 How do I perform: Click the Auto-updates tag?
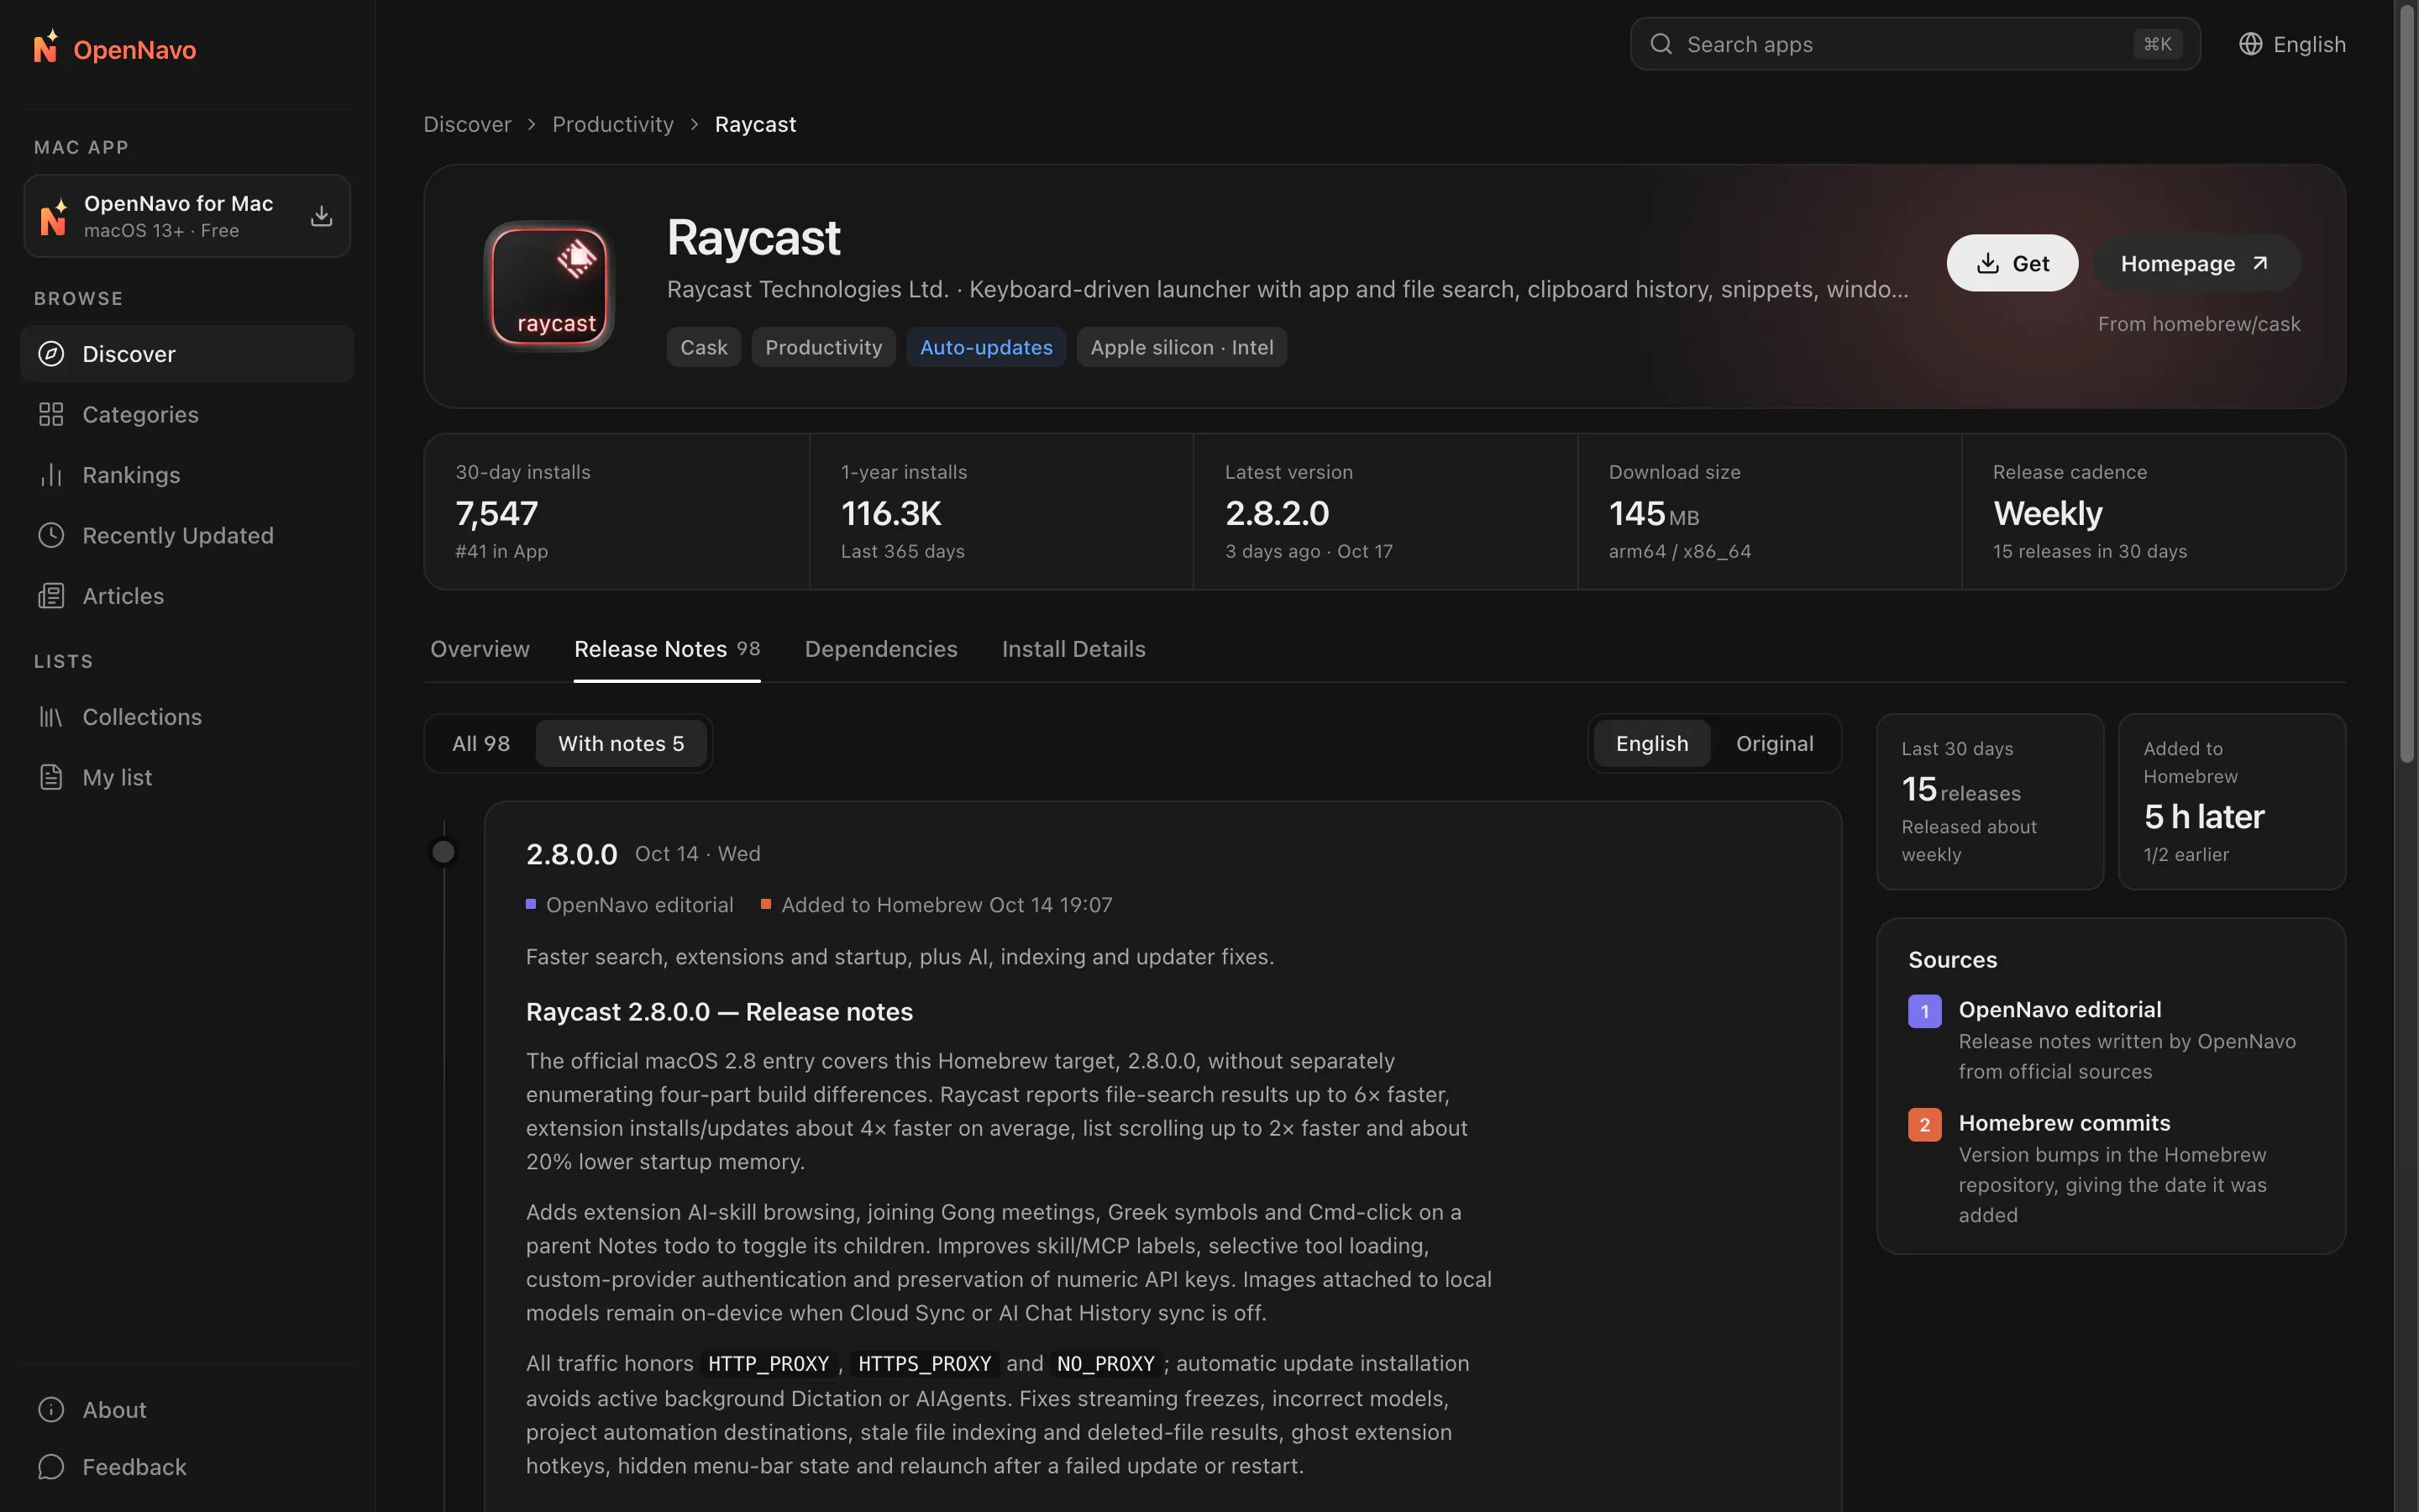click(985, 347)
